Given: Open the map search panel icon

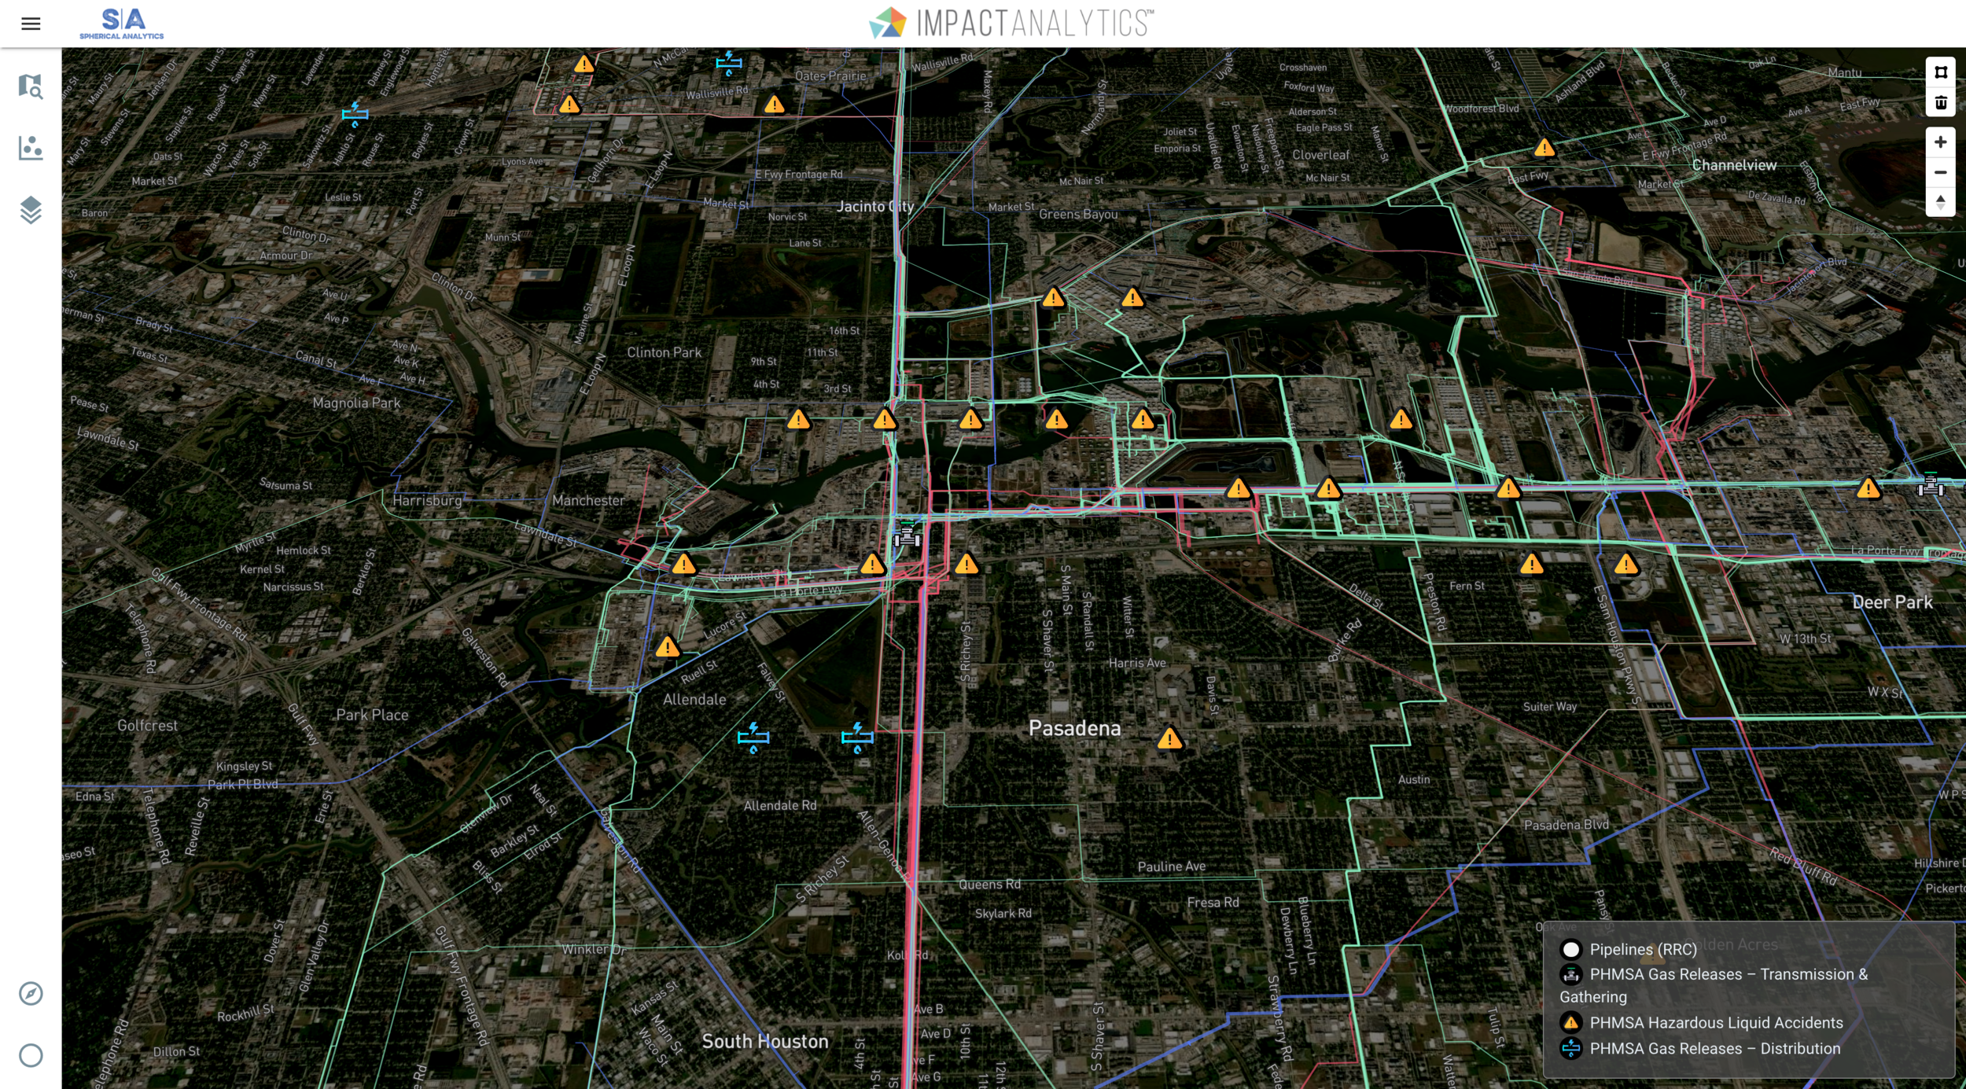Looking at the screenshot, I should [31, 86].
